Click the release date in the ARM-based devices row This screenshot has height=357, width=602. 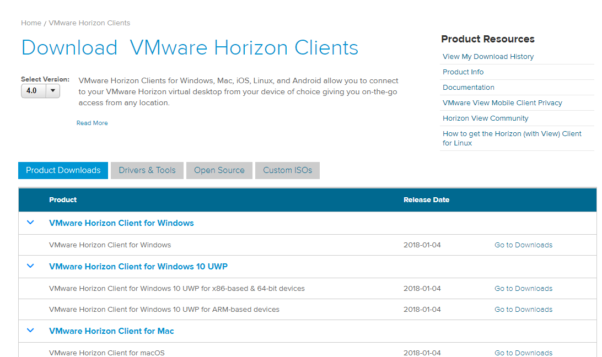point(422,310)
